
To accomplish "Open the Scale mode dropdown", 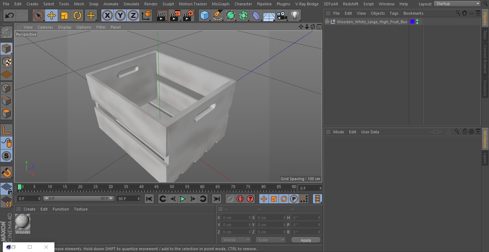I will coord(271,240).
